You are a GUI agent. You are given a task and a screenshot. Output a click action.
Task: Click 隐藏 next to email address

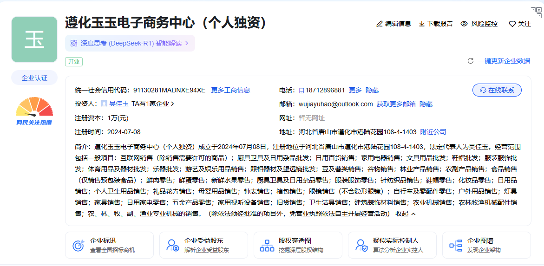(x=426, y=104)
